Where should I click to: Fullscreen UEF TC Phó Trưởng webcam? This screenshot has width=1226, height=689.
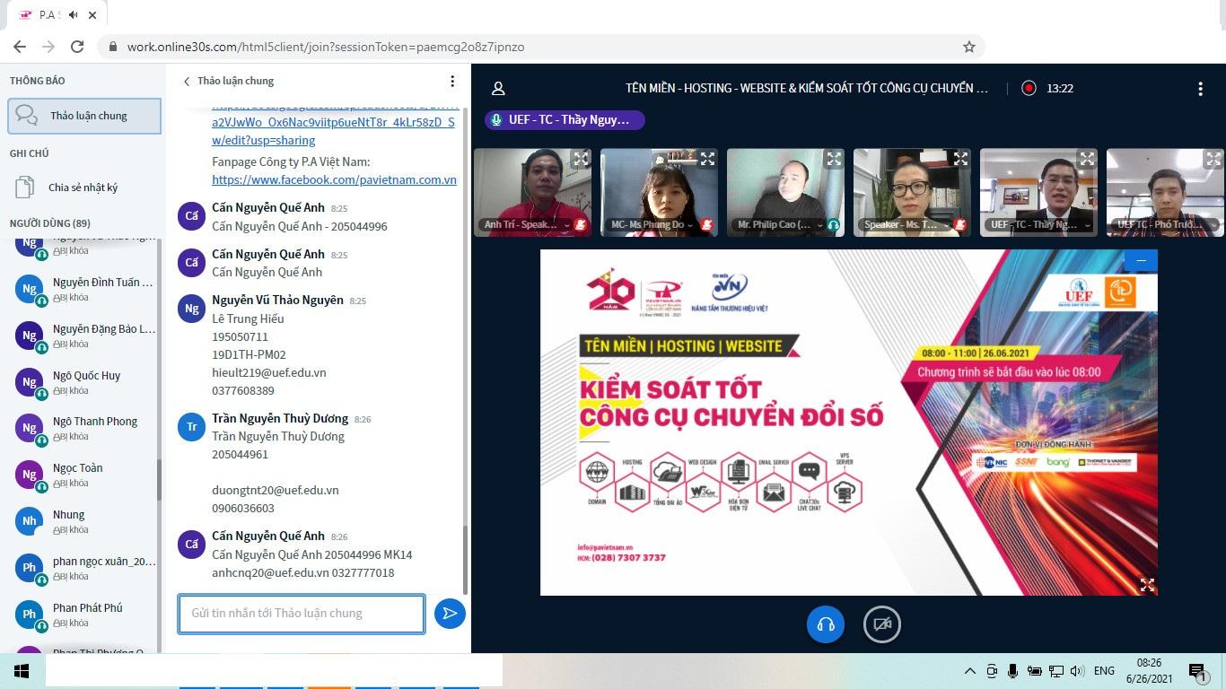(x=1214, y=159)
